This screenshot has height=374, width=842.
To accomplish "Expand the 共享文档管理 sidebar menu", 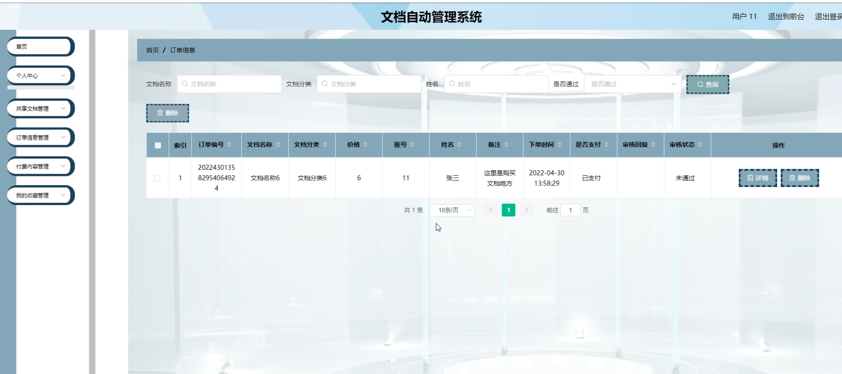I will point(41,109).
